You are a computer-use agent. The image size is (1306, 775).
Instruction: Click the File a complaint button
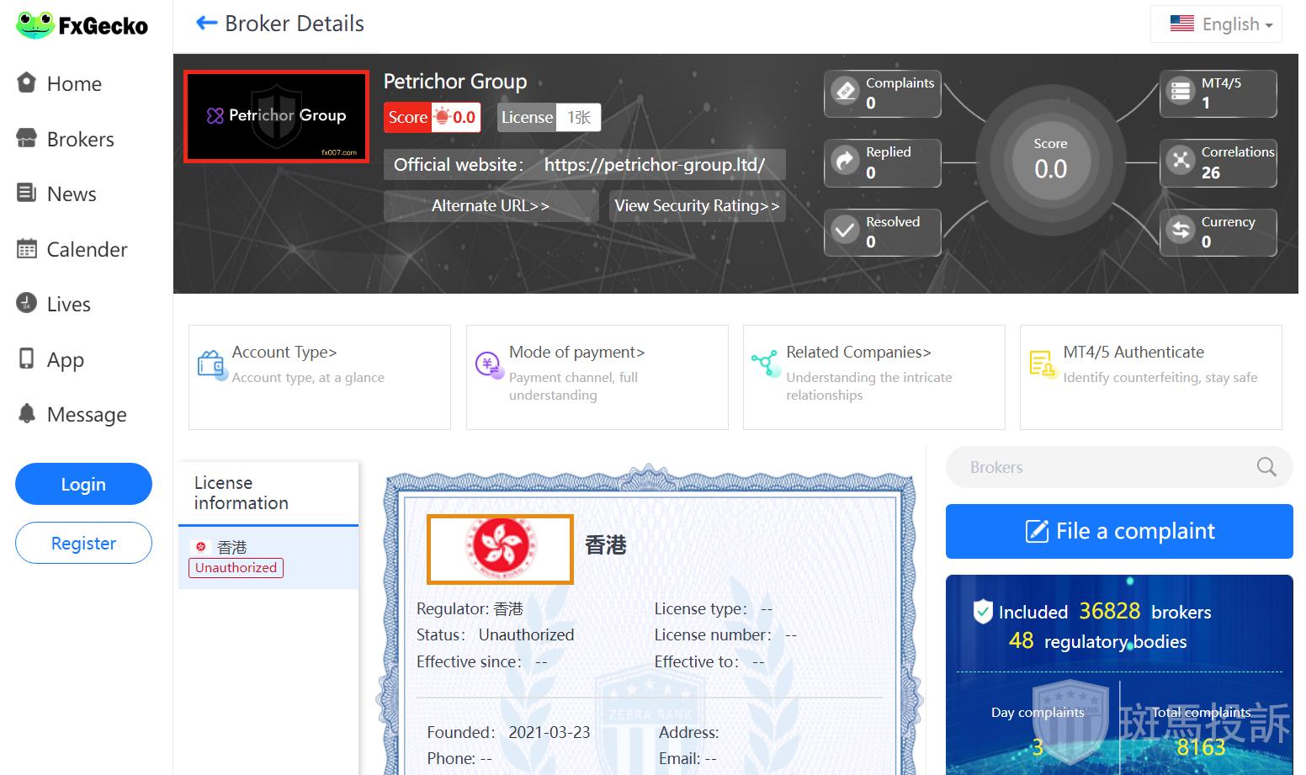(x=1118, y=531)
